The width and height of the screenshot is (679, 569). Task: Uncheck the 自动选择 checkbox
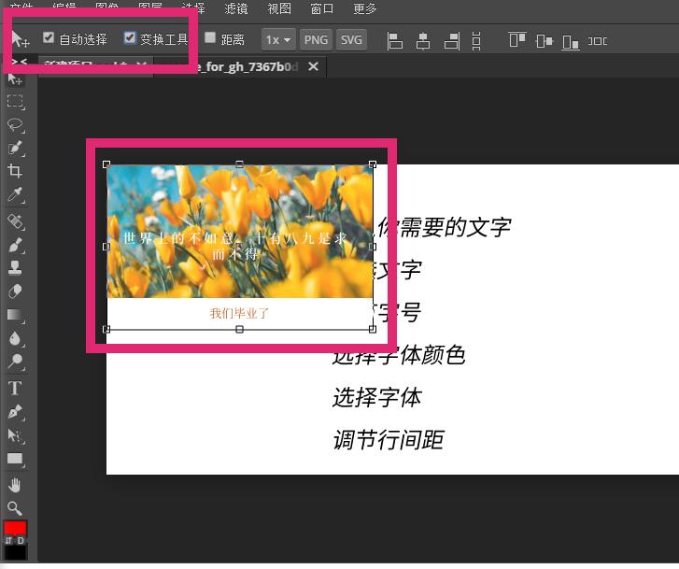49,37
